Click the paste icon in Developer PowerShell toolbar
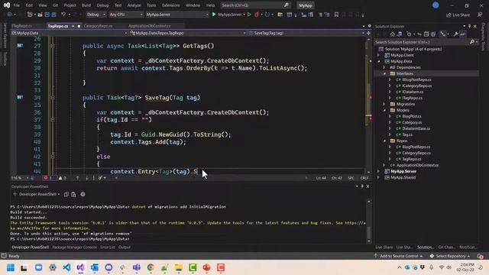Screen dimensions: 489x275 point(73,194)
